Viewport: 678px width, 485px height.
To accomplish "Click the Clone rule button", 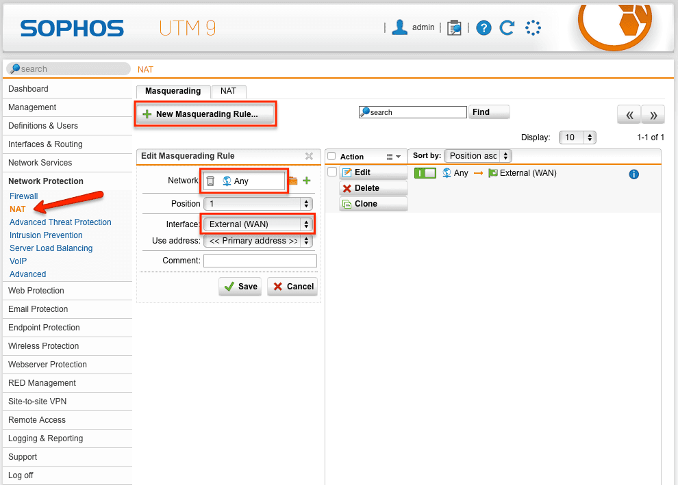I will coord(374,204).
